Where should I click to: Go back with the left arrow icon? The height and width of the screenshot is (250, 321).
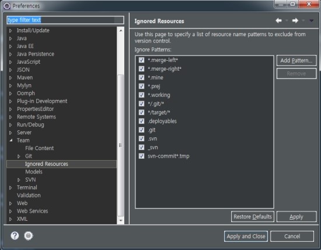tap(278, 20)
